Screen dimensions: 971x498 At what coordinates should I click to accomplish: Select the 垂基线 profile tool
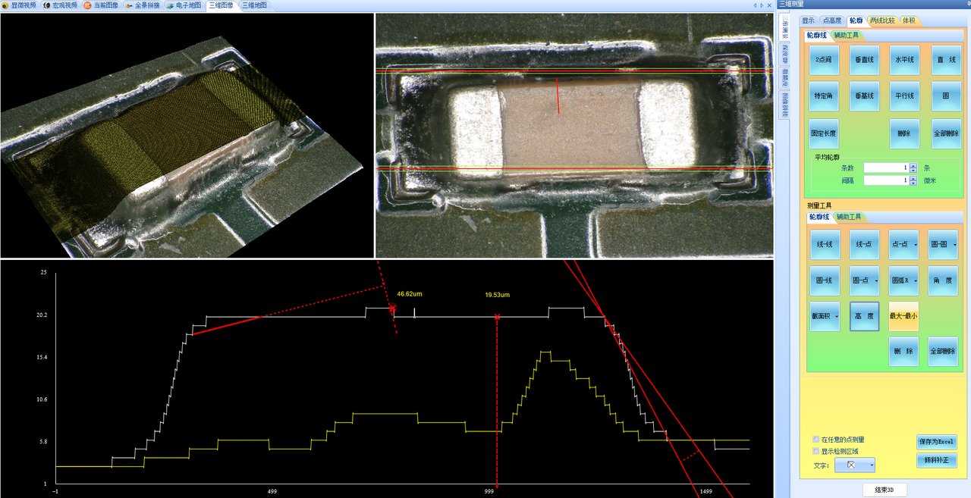coord(864,96)
